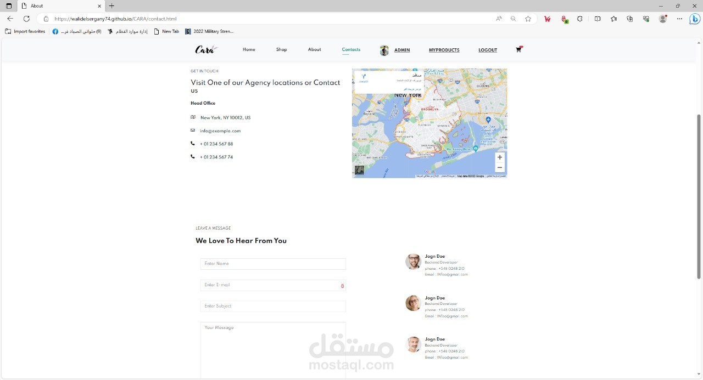Click the first Jogn Doe avatar photo

[413, 262]
